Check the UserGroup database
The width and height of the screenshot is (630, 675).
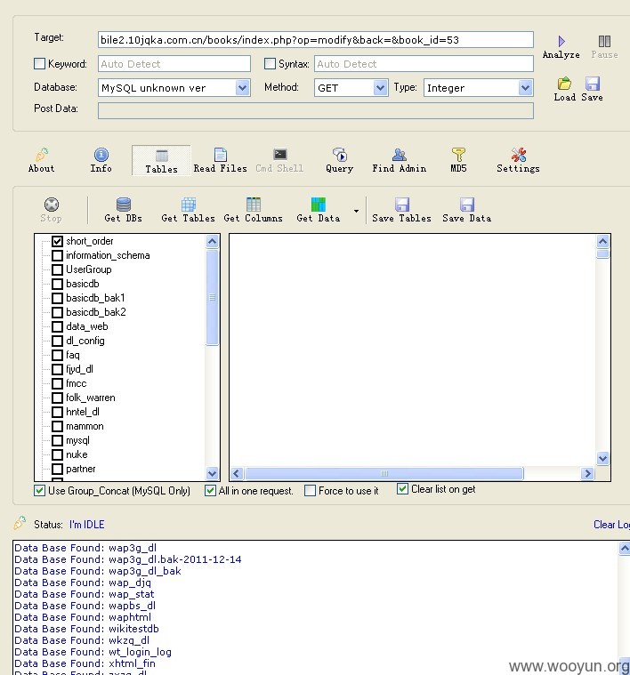pyautogui.click(x=57, y=269)
